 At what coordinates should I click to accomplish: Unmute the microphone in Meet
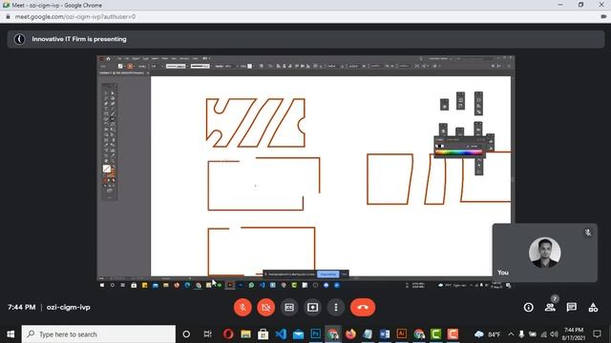click(x=242, y=307)
